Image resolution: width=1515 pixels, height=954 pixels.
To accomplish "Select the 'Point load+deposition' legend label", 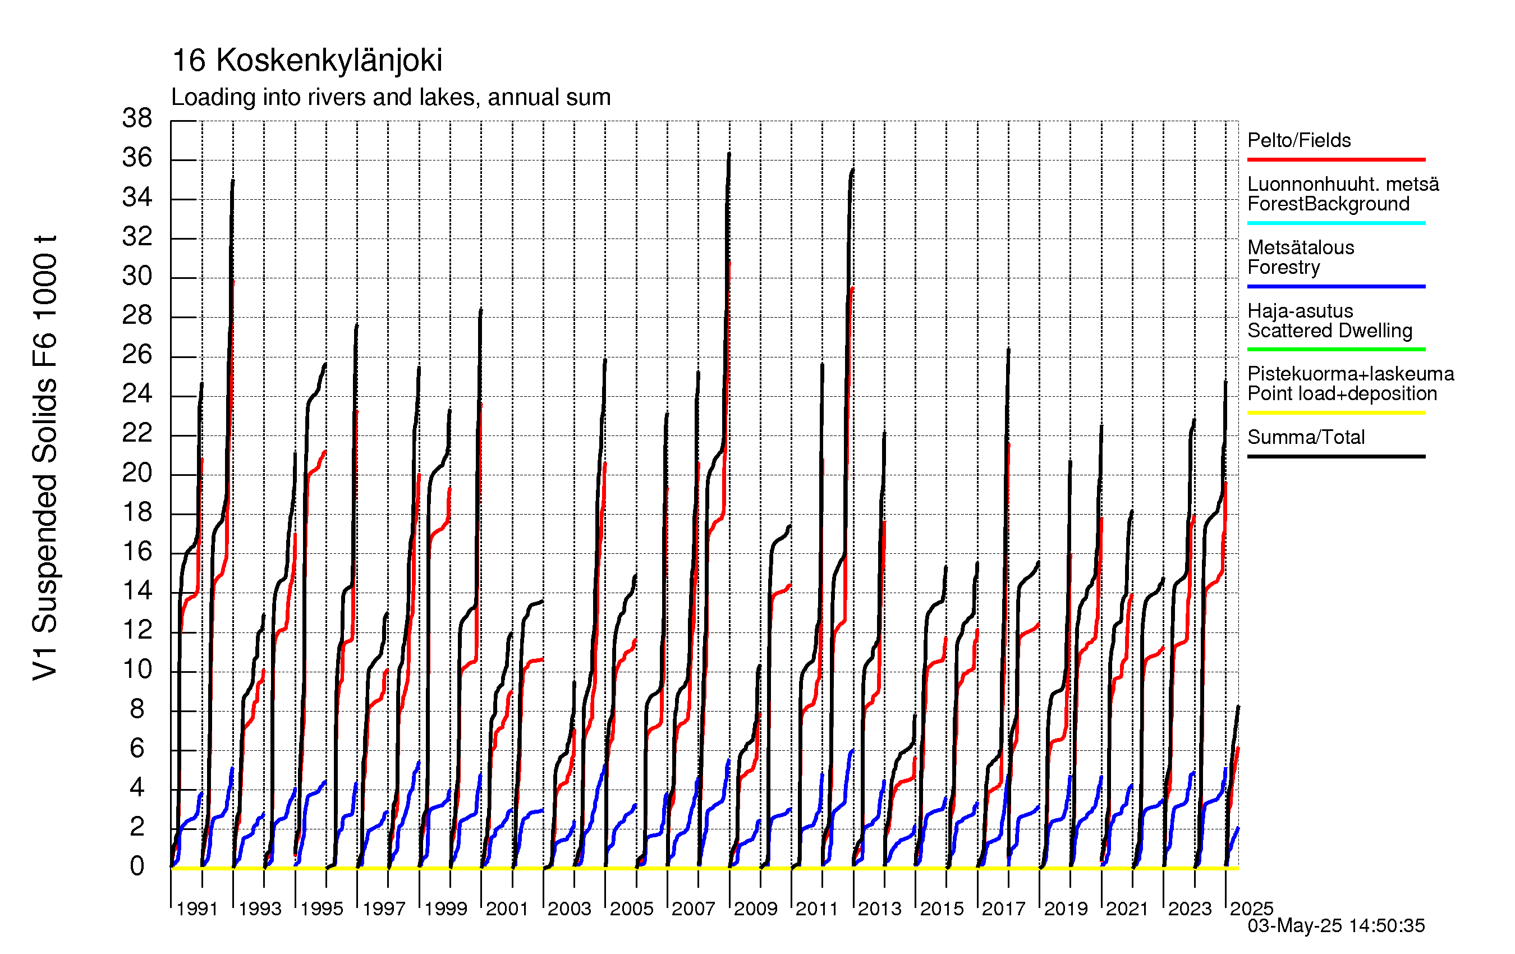I will tap(1342, 393).
